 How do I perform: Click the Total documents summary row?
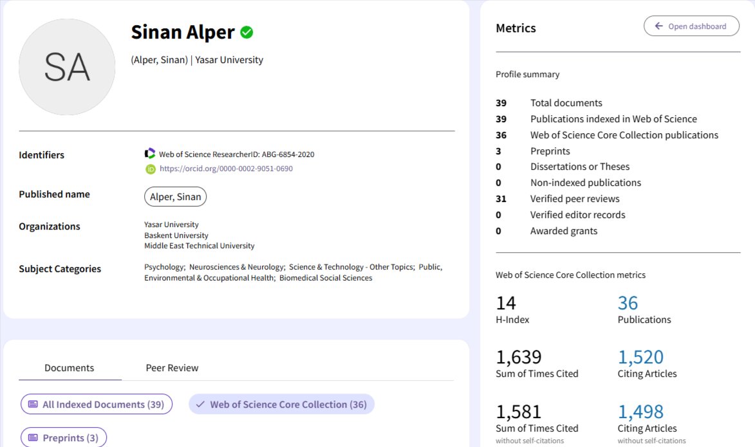(549, 103)
